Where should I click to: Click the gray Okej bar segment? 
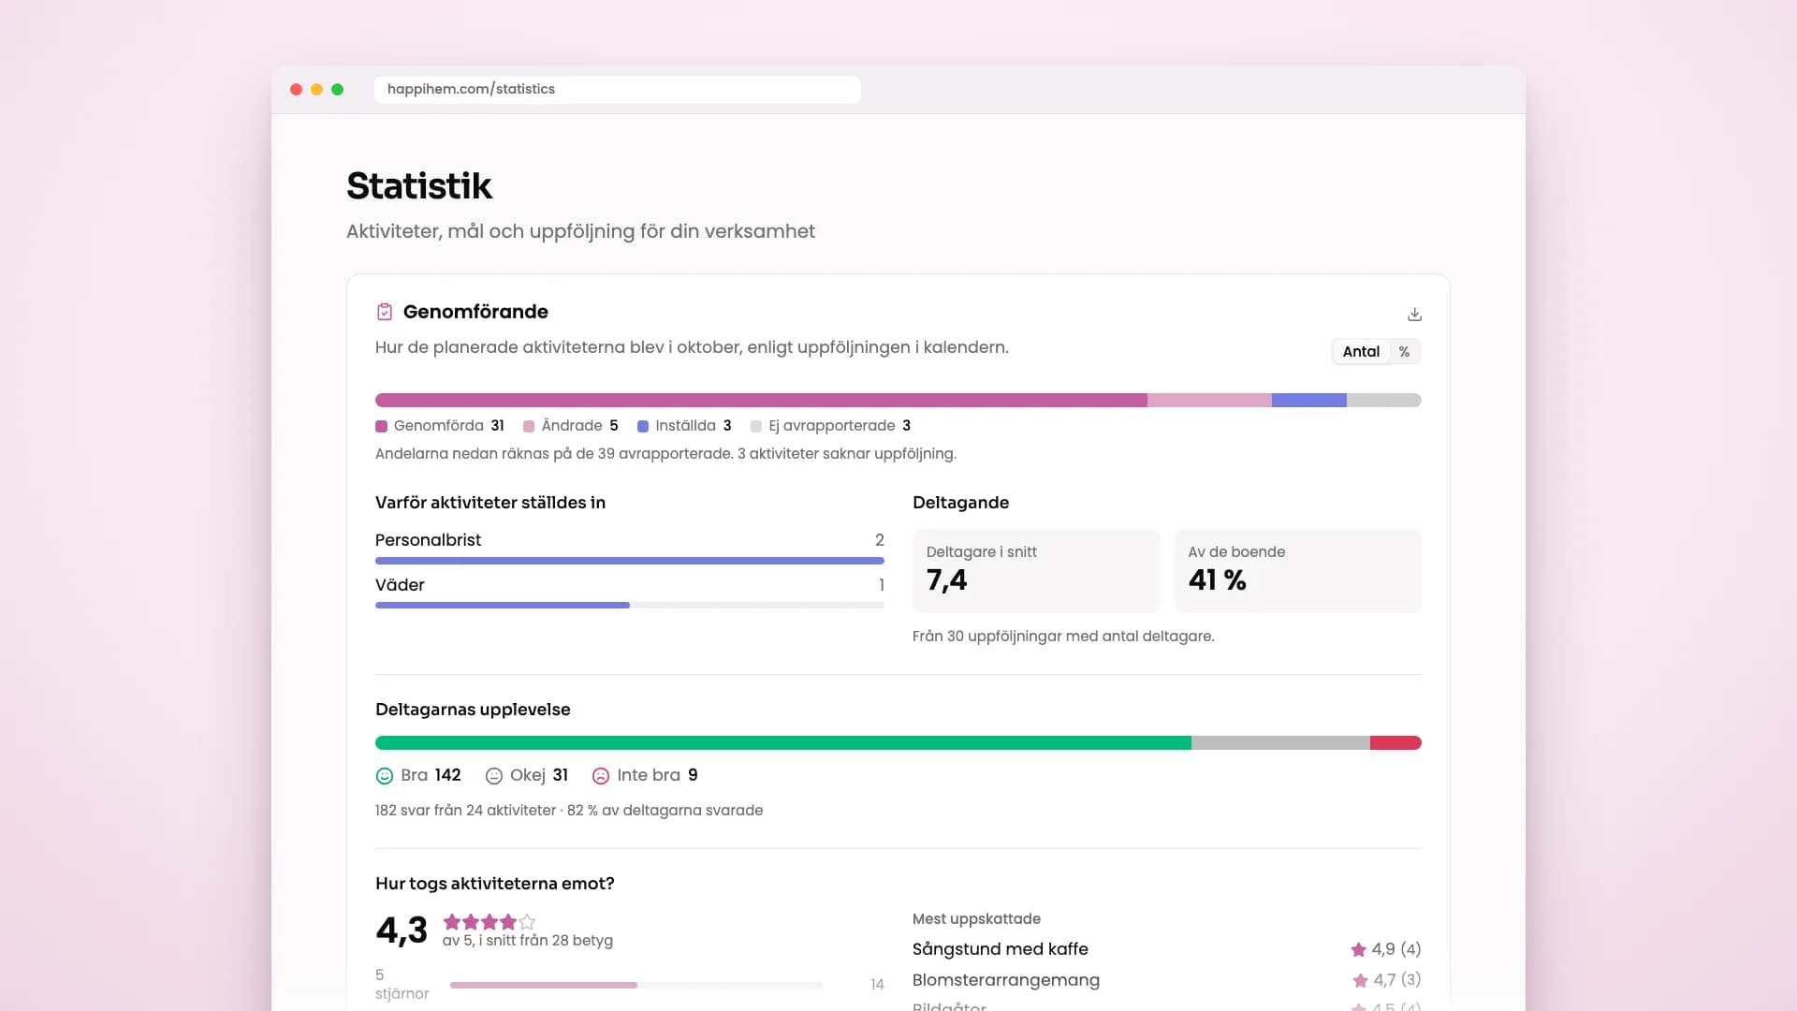pos(1280,743)
